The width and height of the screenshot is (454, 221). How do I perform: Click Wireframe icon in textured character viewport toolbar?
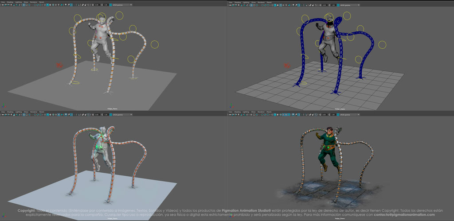272,115
